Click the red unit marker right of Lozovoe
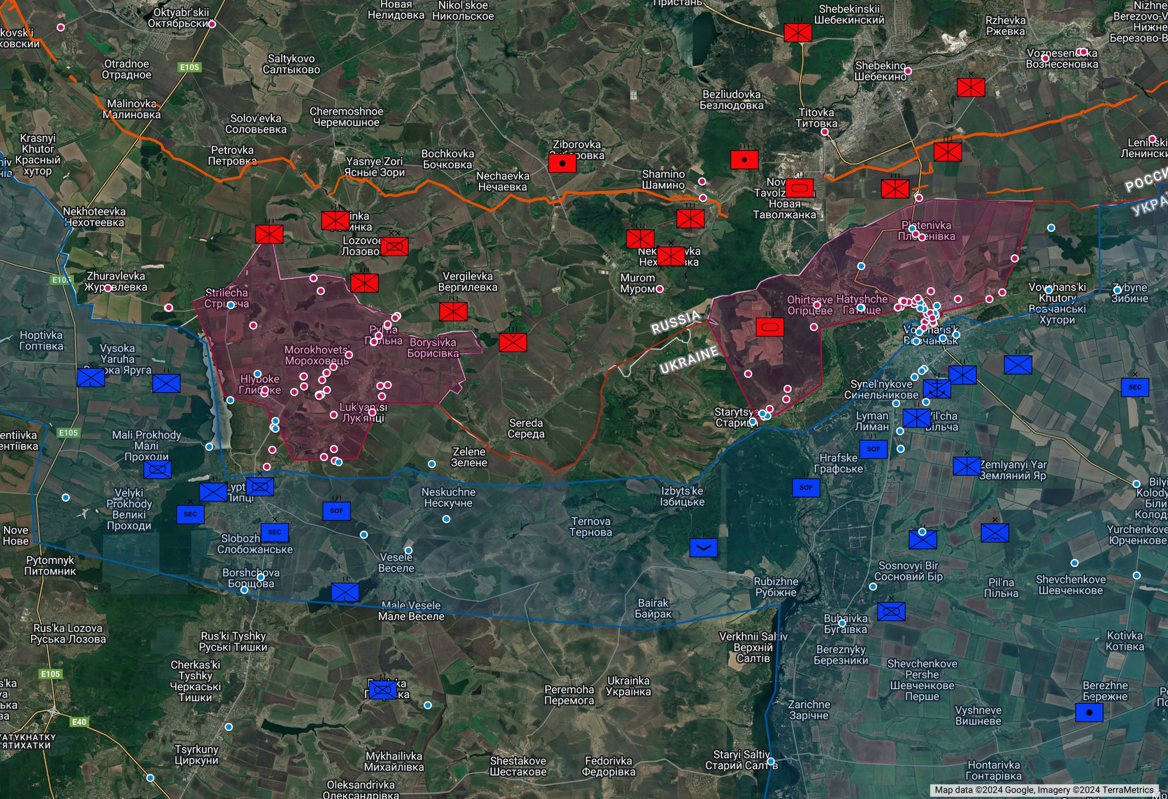The width and height of the screenshot is (1168, 799). [x=394, y=246]
